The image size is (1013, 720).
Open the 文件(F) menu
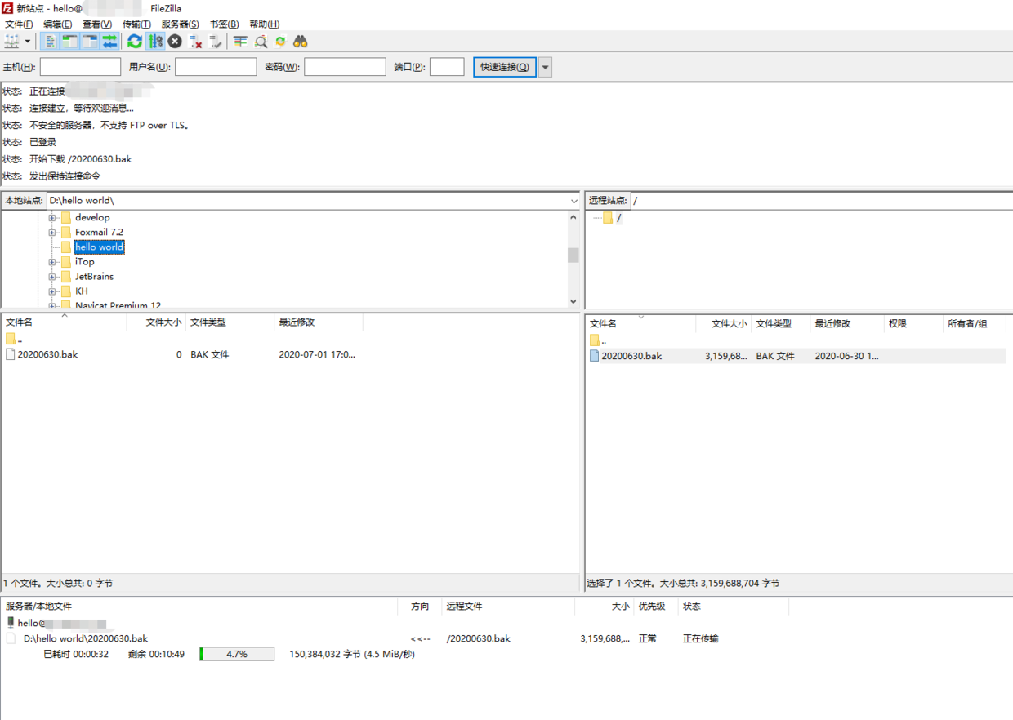[x=19, y=24]
